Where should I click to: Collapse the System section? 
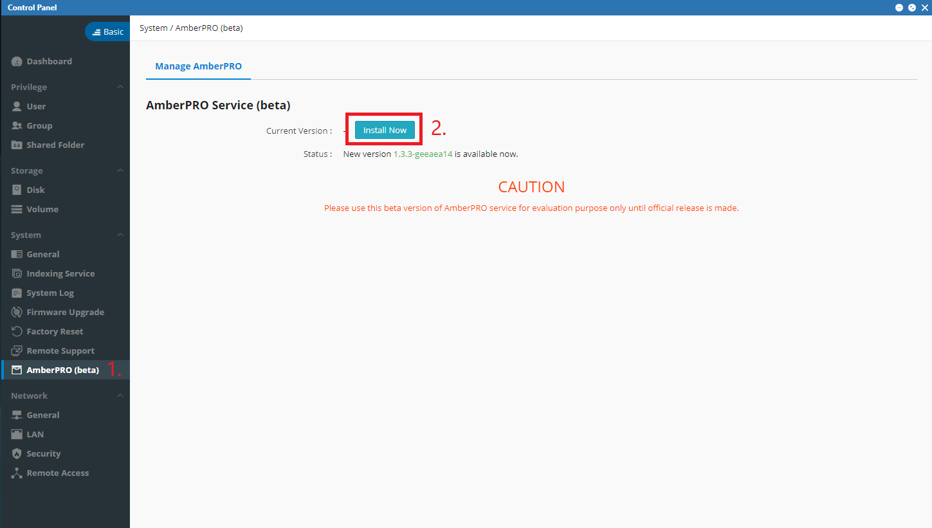(x=120, y=235)
